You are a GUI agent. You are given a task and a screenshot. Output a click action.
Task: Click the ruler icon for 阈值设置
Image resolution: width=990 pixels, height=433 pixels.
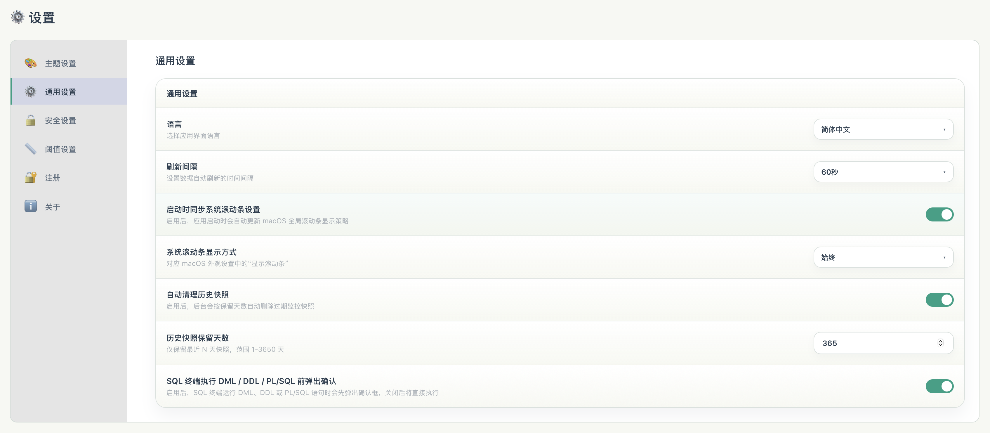coord(30,149)
